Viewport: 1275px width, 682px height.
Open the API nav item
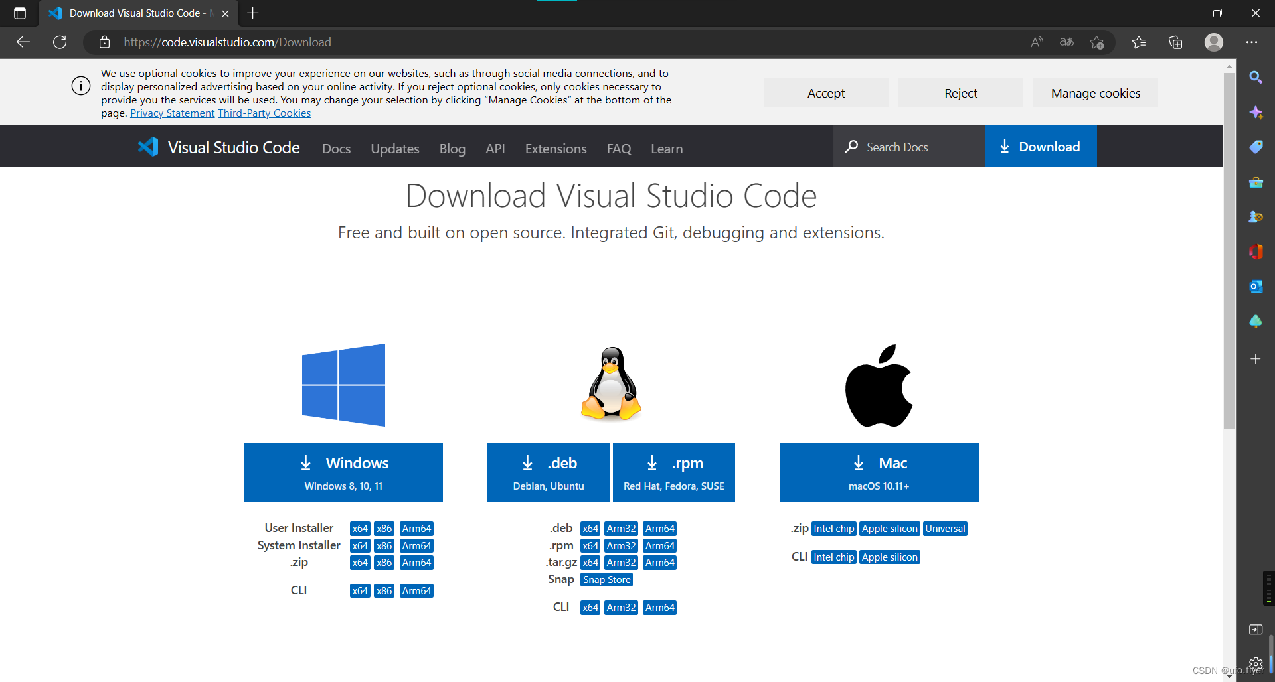click(x=495, y=149)
